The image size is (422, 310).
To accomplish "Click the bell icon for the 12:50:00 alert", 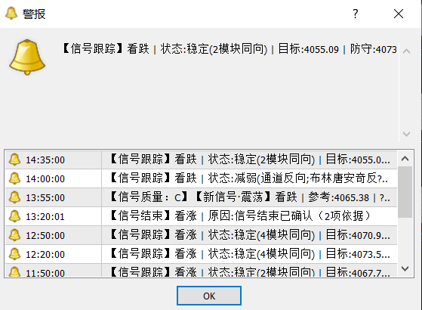I will click(x=14, y=235).
